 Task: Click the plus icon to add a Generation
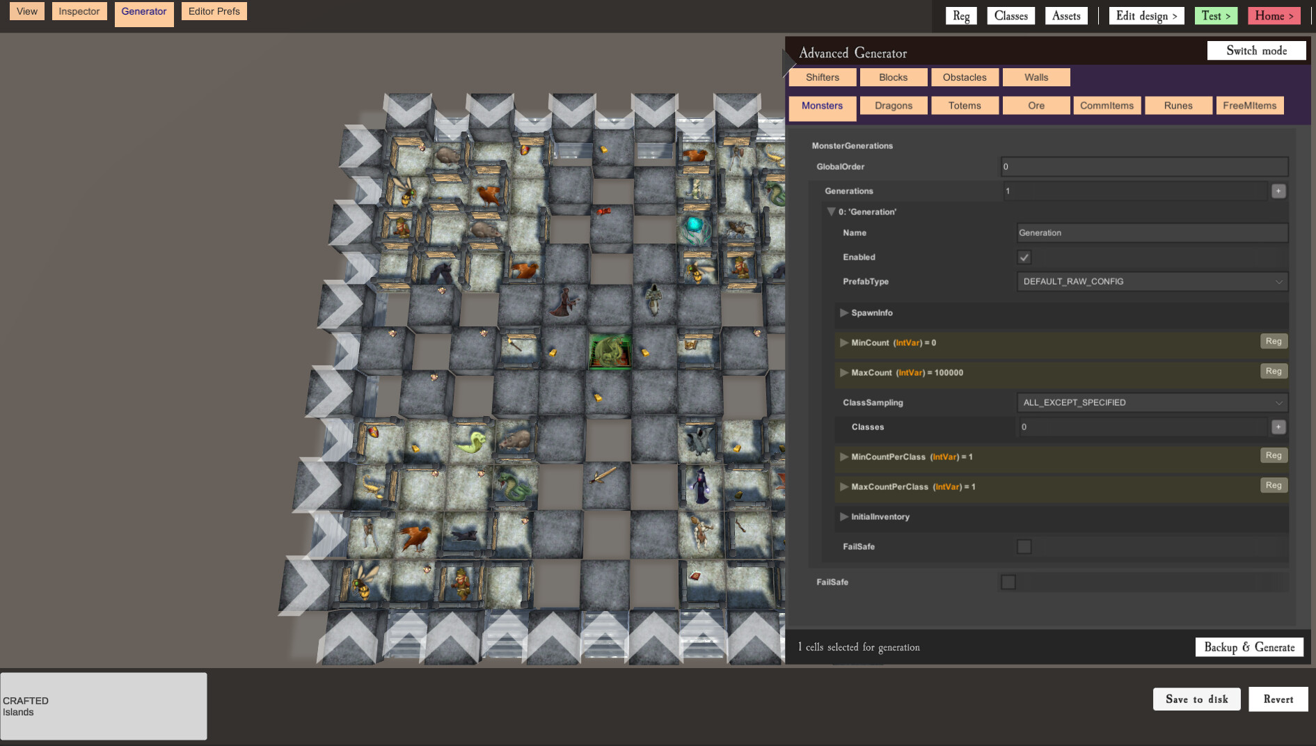[x=1278, y=191]
